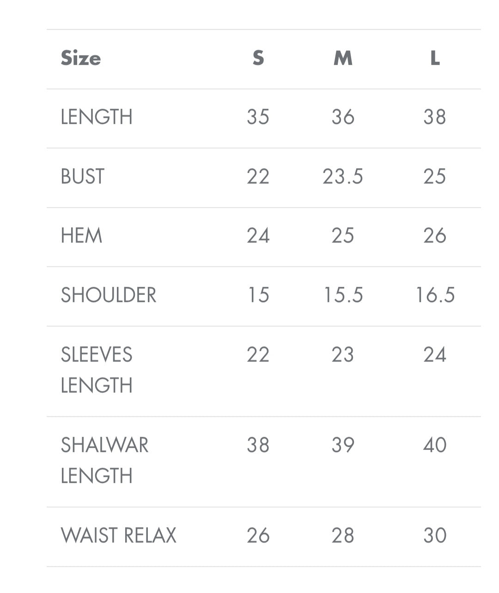Select the L size column header
The image size is (499, 593).
click(435, 59)
